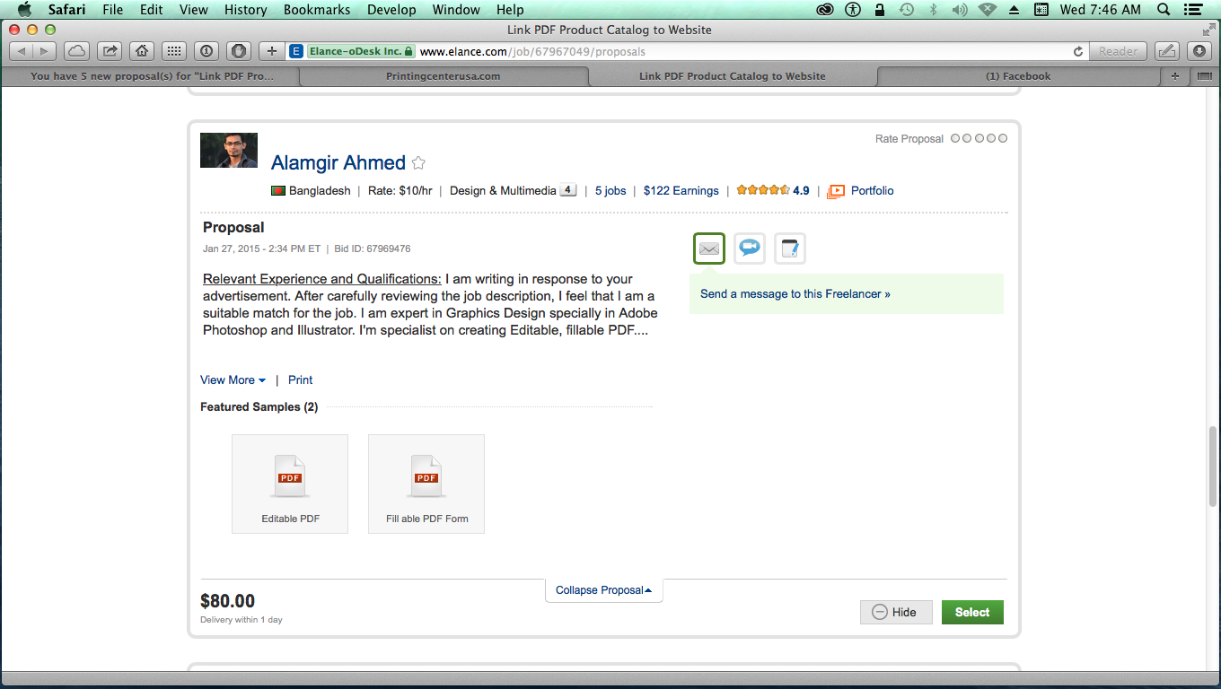Switch to the 'You have 5 new proposal(s)' tab
Screen dimensions: 1221x689
pos(152,76)
